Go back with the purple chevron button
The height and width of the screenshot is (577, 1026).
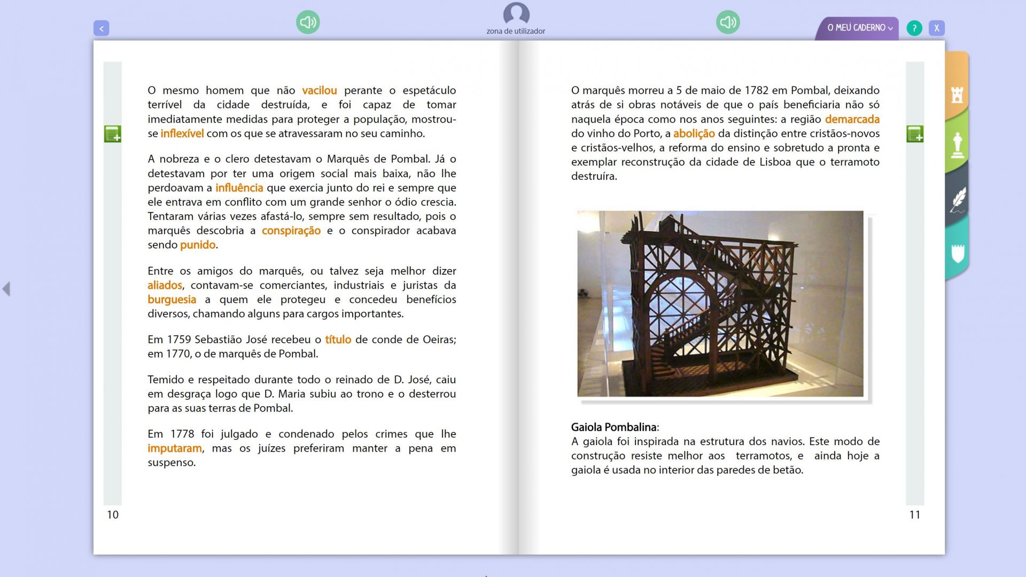click(x=102, y=28)
